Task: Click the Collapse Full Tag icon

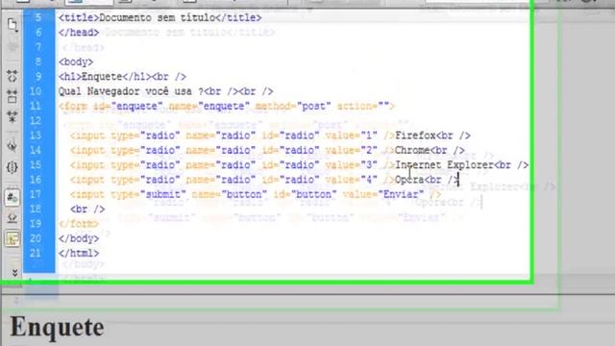Action: (x=12, y=76)
